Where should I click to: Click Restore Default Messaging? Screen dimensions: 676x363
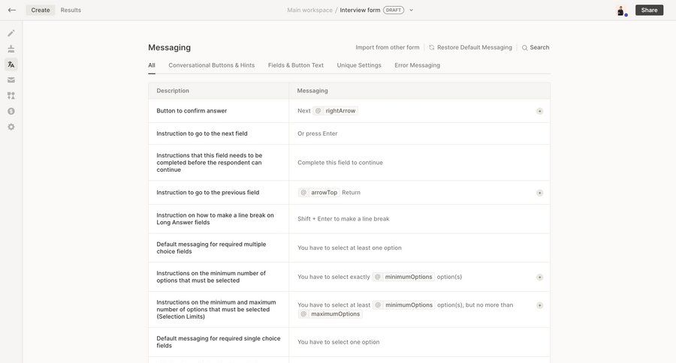point(474,47)
